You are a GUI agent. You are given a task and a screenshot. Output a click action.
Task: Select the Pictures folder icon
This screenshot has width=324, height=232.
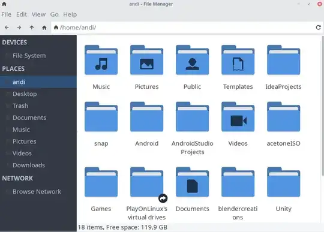click(147, 60)
